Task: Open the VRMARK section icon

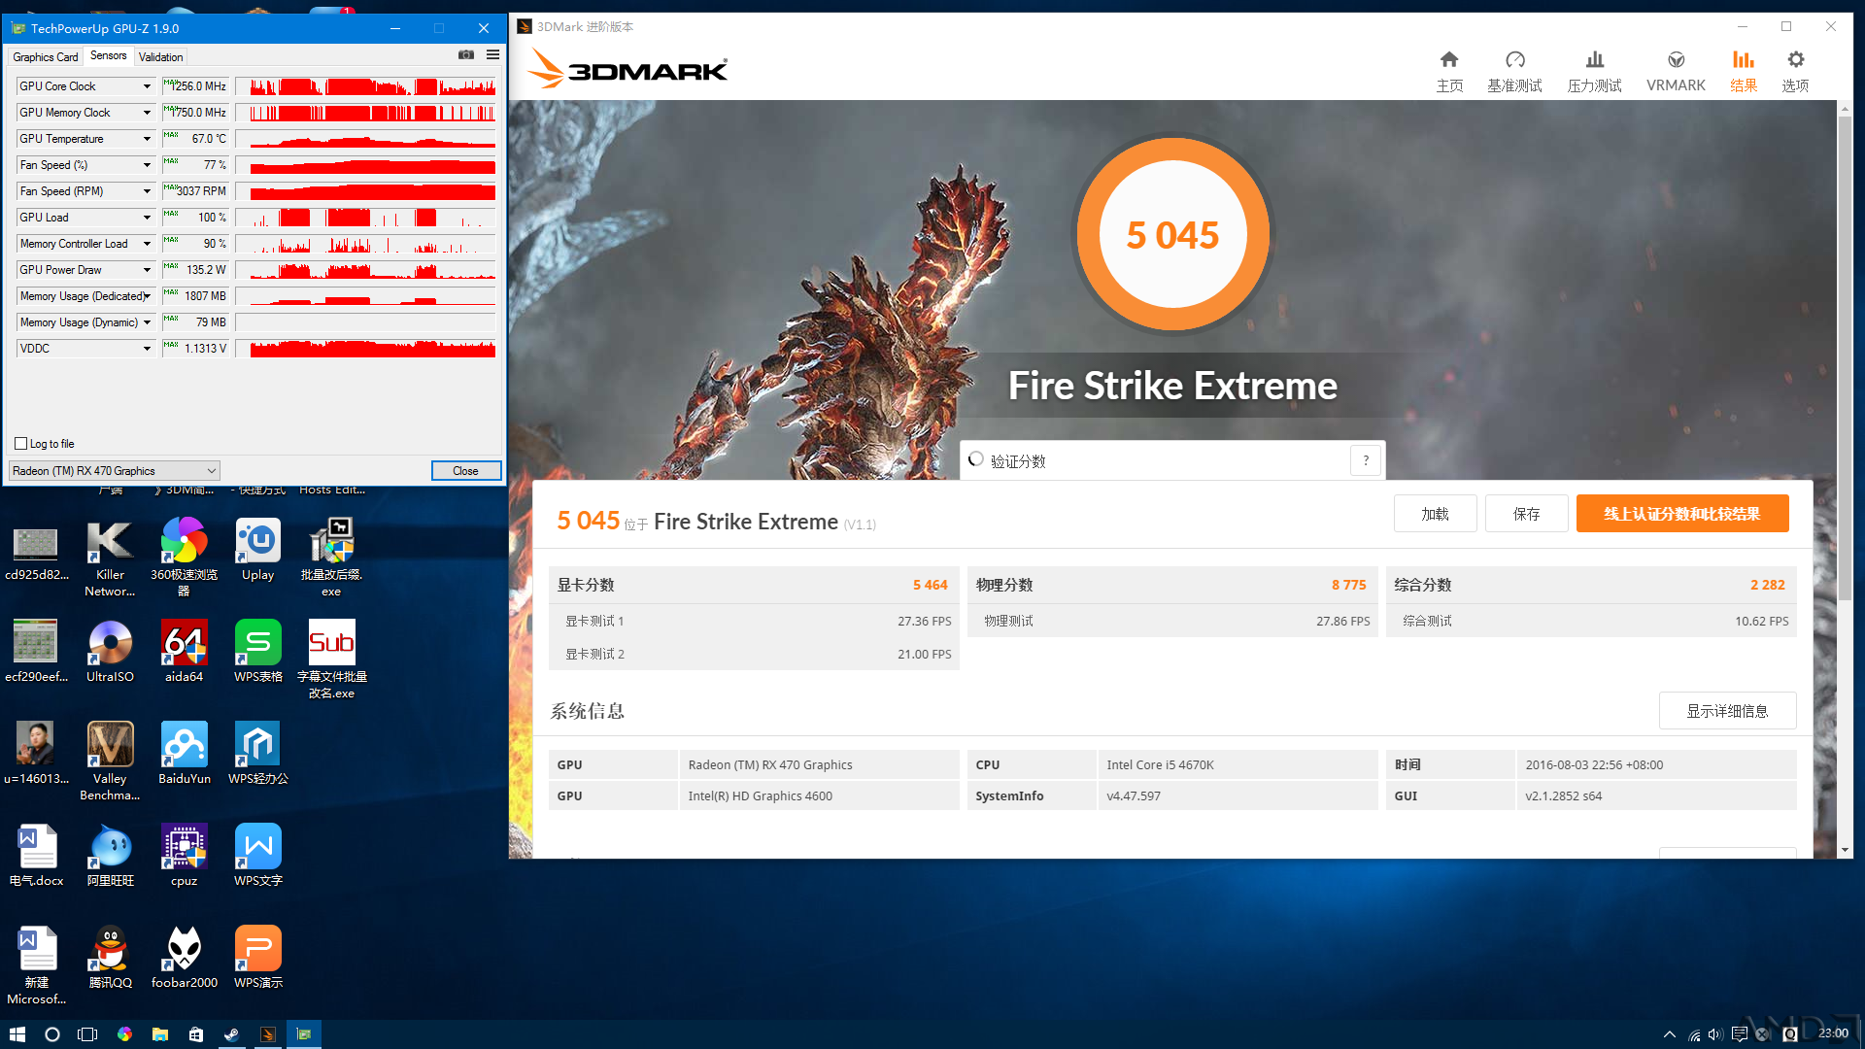Action: (x=1676, y=60)
